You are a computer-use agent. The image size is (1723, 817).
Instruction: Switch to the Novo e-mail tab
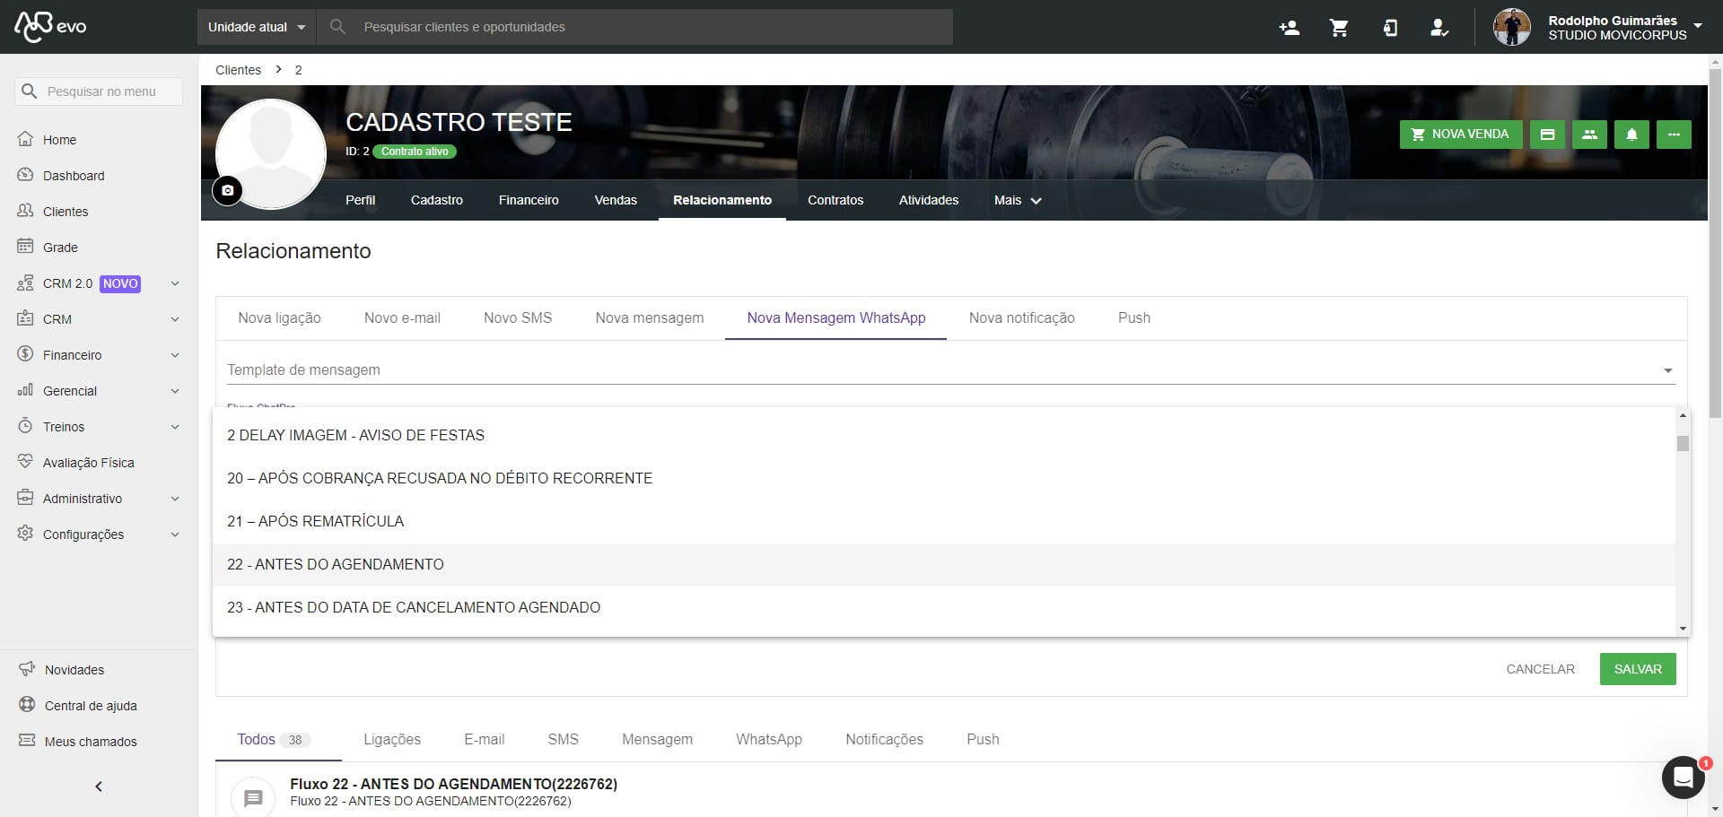(x=402, y=318)
